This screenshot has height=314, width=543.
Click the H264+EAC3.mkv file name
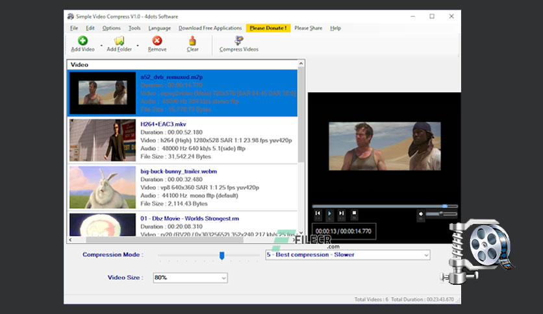click(x=163, y=124)
